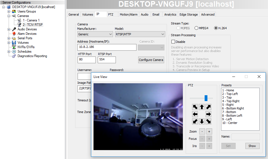Click the PTZ up-left diagonal arrow
The image size is (268, 159).
(x=195, y=107)
